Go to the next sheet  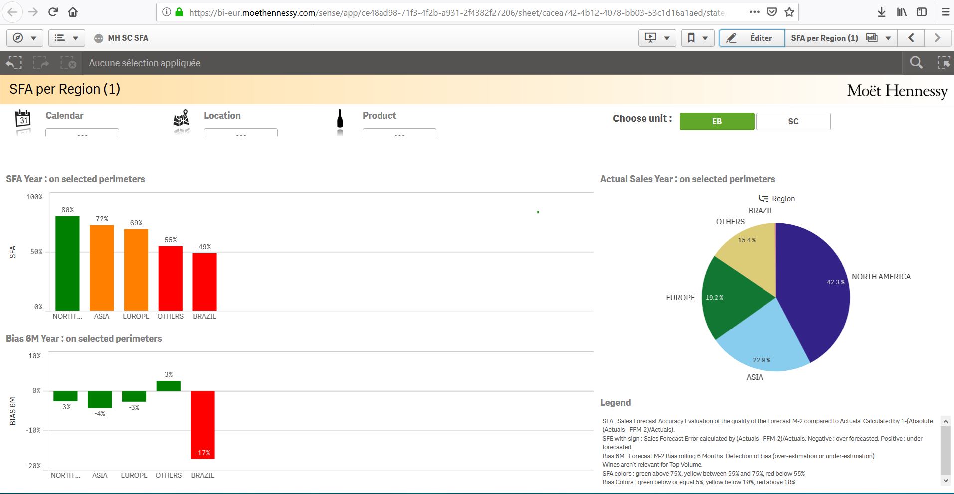[937, 38]
